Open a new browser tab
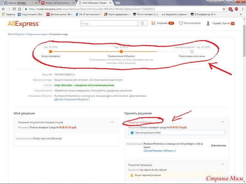246x184 pixels. [x=117, y=3]
